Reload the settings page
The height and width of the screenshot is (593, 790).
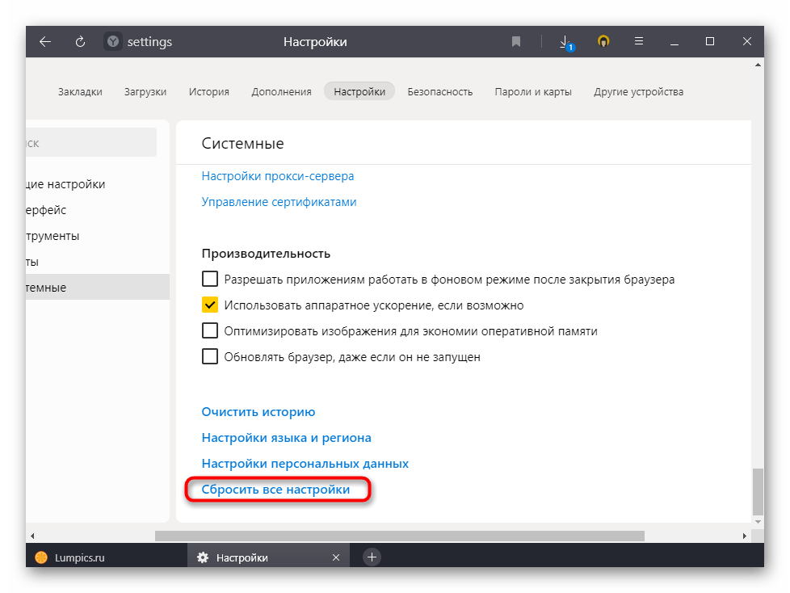(80, 42)
